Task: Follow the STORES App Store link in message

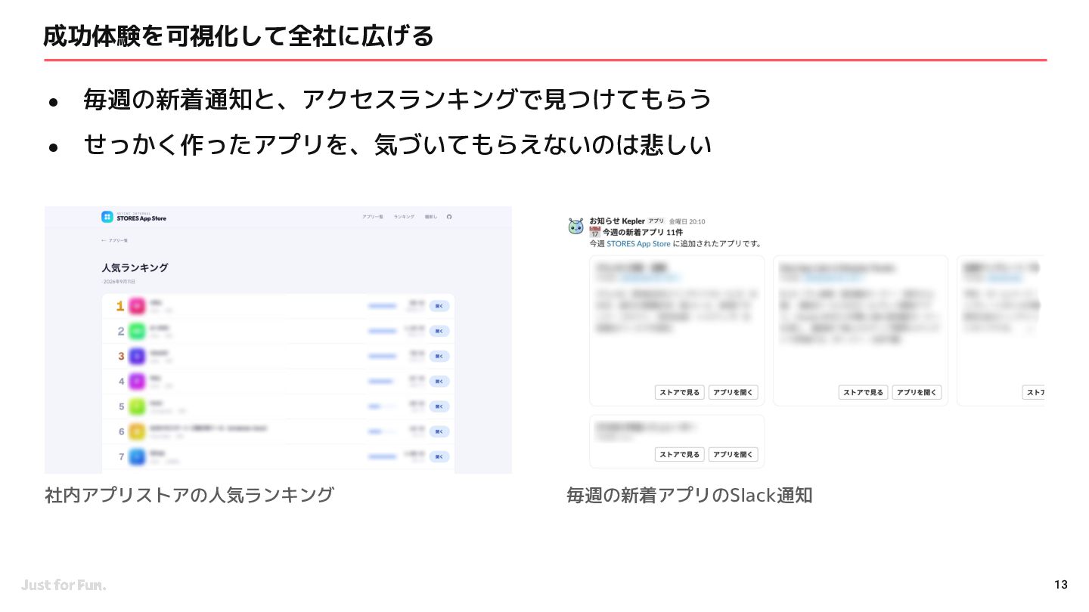Action: [638, 244]
